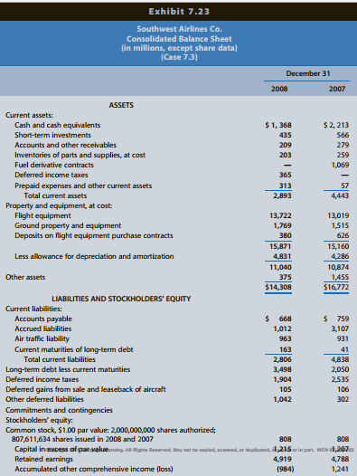Click 'Current liabilities:' label
The image size is (357, 476).
(33, 309)
